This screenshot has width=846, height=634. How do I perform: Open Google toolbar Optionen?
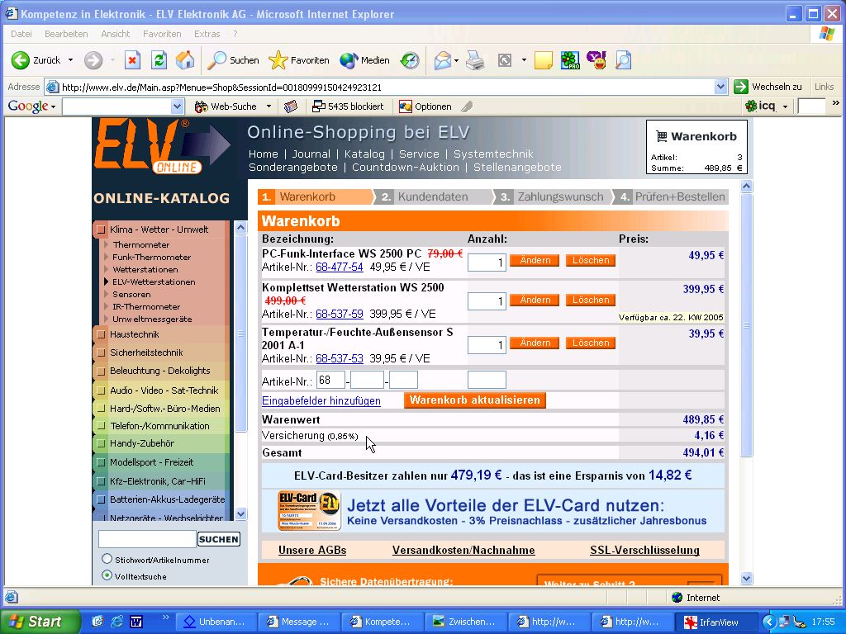tap(425, 106)
